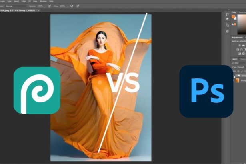
Task: Open the Help menu
Action: point(51,1)
